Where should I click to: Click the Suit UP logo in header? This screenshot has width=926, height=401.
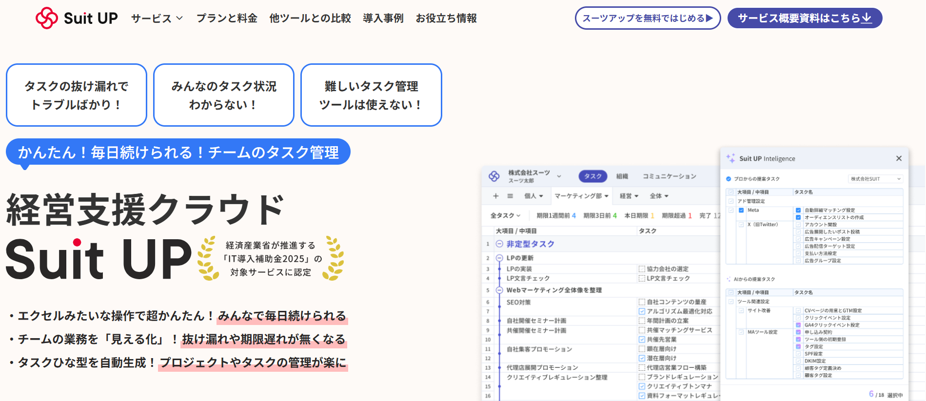[x=77, y=18]
